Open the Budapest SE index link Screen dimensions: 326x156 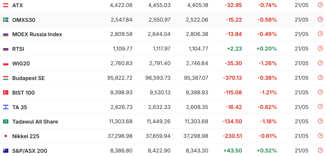point(28,78)
